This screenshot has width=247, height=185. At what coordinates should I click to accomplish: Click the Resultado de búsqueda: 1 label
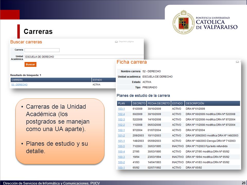coord(26,75)
